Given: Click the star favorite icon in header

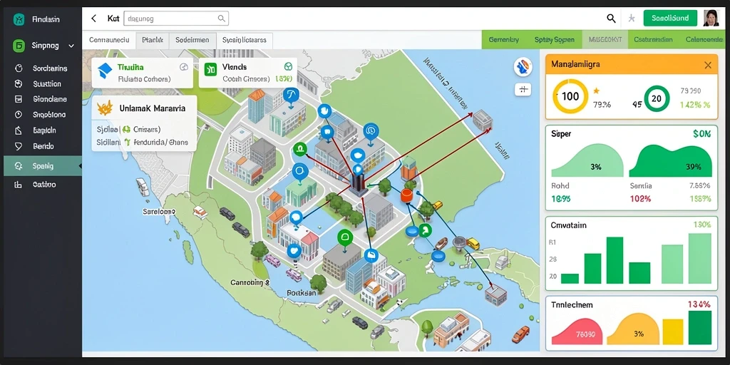Looking at the screenshot, I should click(x=632, y=18).
